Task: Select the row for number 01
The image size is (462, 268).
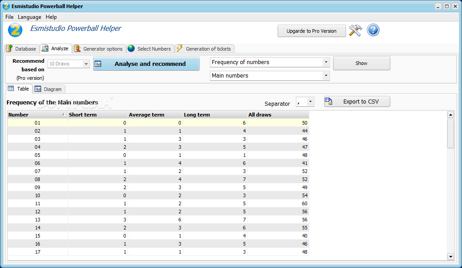Action: (x=158, y=123)
